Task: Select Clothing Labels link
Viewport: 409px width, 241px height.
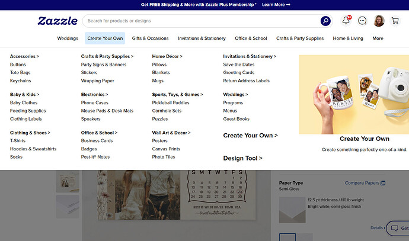Action: click(x=26, y=119)
